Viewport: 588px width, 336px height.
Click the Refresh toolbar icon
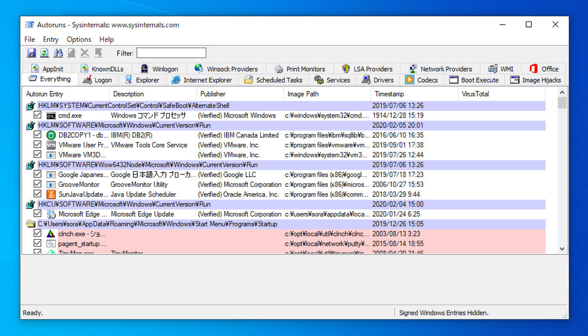point(45,53)
